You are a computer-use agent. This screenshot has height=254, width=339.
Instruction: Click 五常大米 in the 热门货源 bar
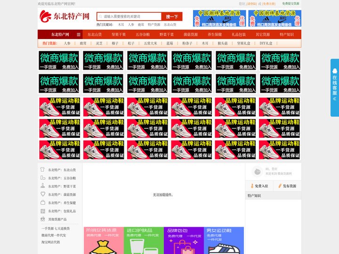tap(151, 43)
